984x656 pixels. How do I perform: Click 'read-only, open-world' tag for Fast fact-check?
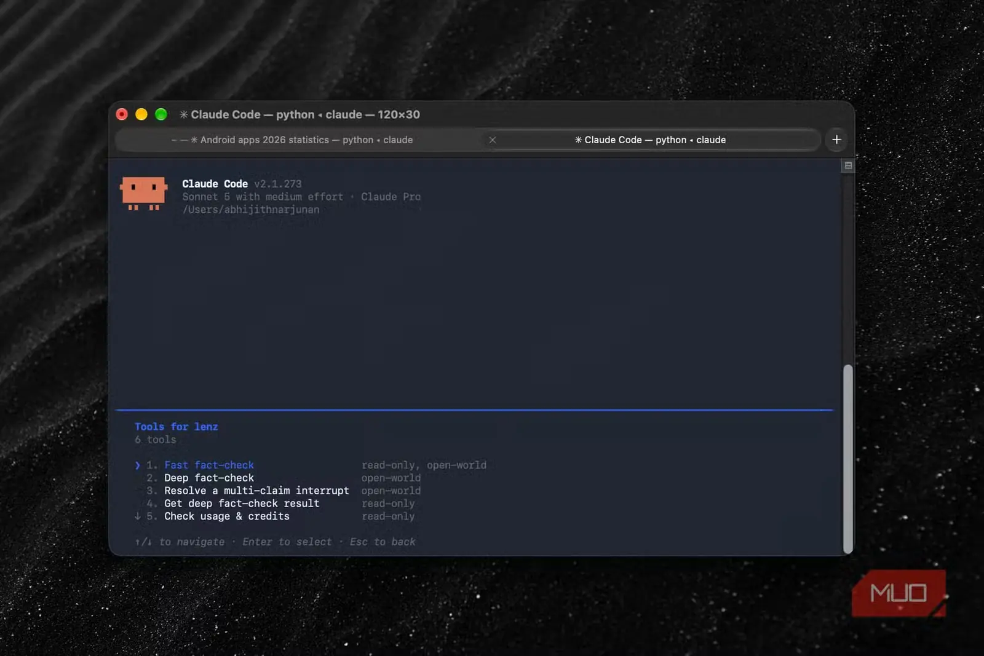[x=424, y=465]
